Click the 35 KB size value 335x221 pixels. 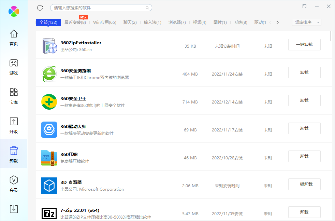(190, 46)
